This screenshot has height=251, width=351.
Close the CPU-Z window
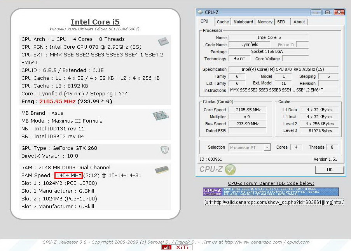(x=339, y=12)
